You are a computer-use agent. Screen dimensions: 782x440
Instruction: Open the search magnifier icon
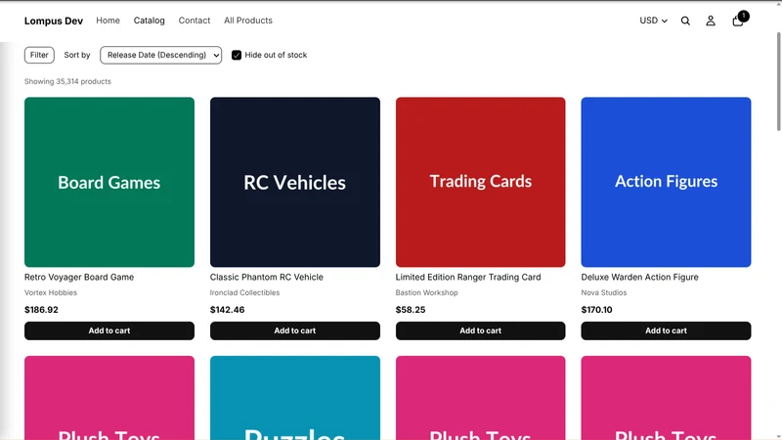tap(685, 21)
